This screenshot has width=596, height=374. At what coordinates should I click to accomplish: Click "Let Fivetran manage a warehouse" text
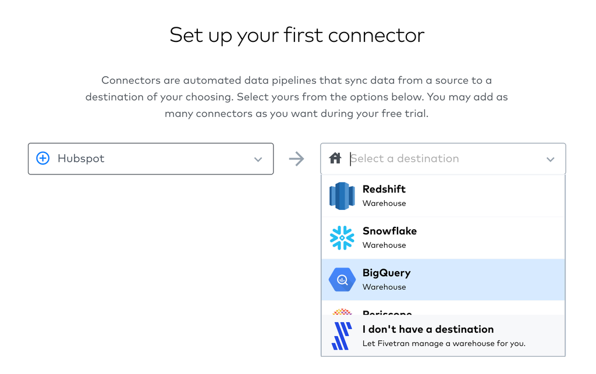pos(444,343)
